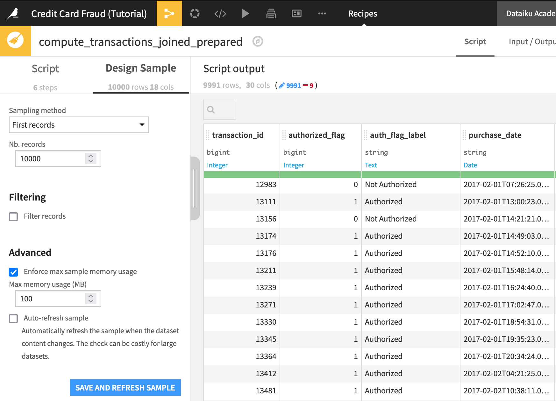
Task: Click the search magnifier icon
Action: 211,110
